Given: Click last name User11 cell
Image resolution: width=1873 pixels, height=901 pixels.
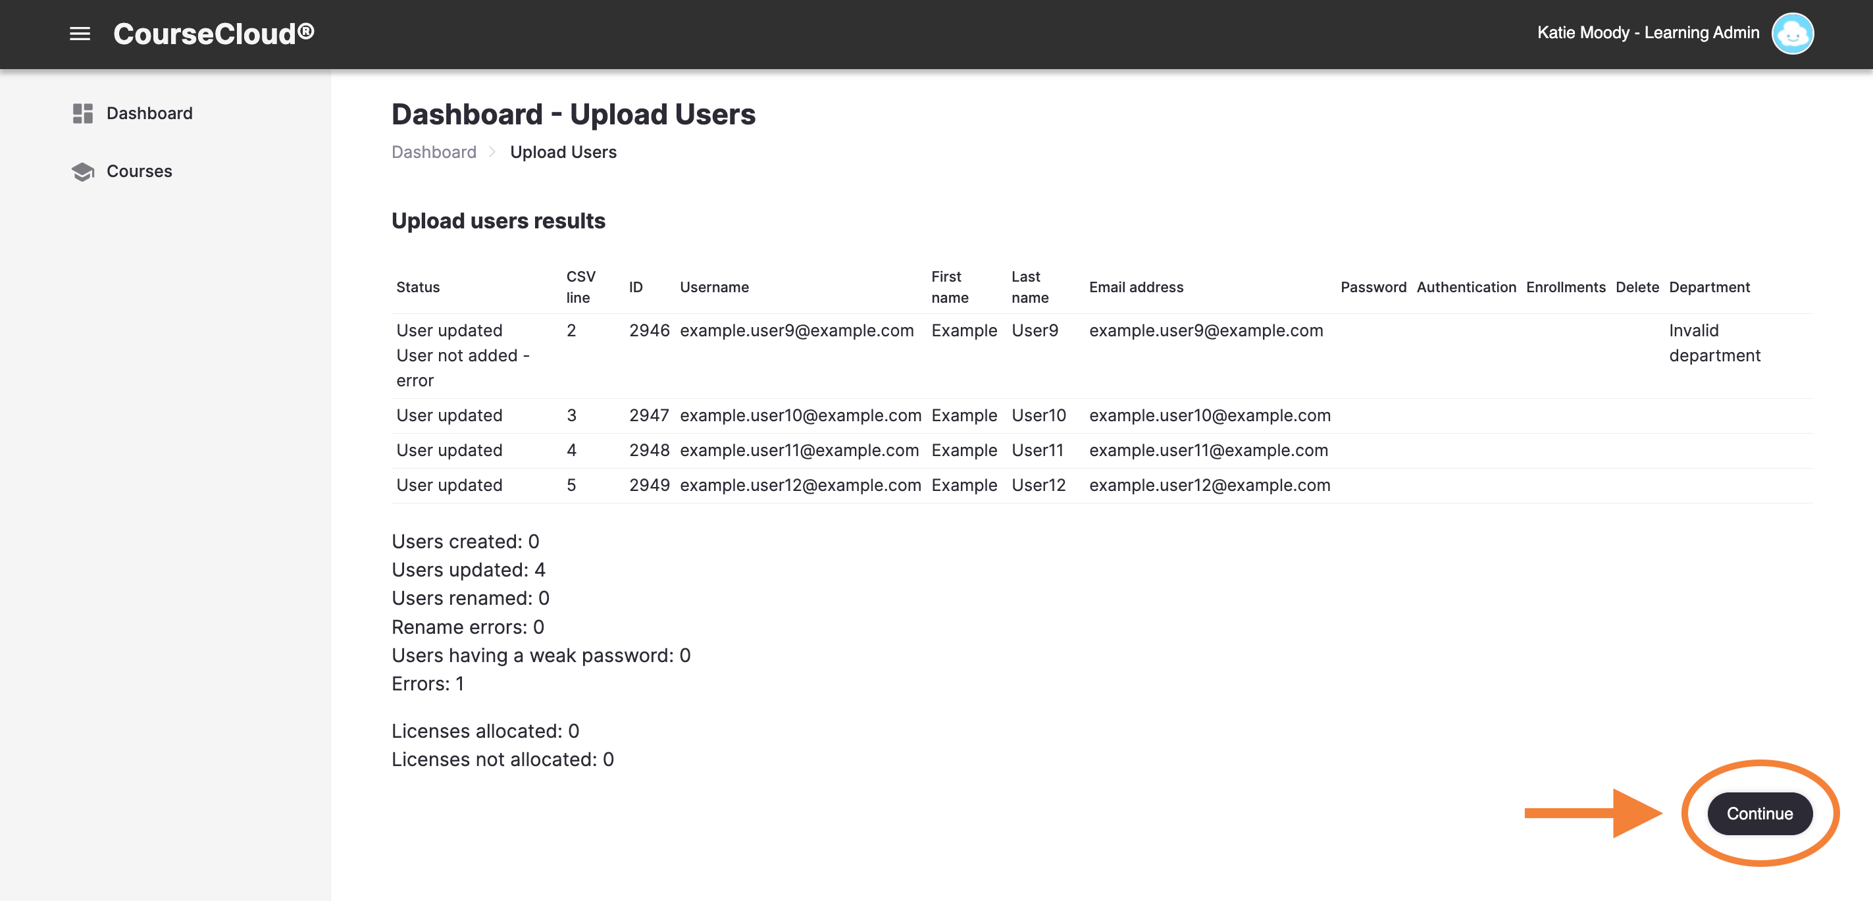Looking at the screenshot, I should point(1037,451).
